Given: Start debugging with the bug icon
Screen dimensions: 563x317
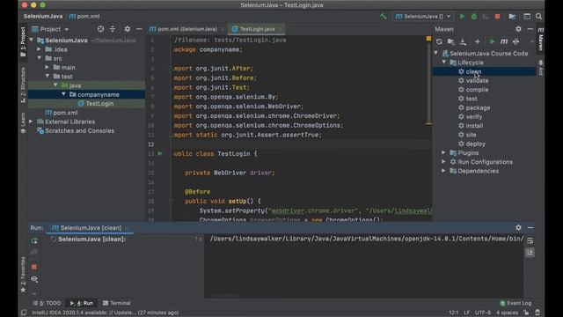Looking at the screenshot, I should point(473,17).
